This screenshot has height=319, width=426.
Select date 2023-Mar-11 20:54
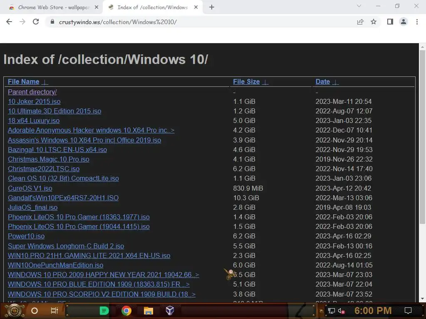(x=343, y=101)
